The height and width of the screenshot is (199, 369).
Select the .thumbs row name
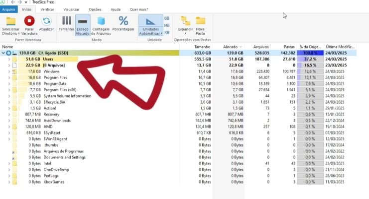click(x=51, y=145)
